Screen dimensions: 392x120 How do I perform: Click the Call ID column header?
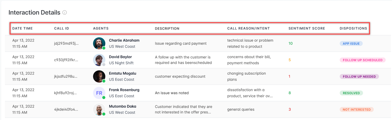[x=62, y=28]
